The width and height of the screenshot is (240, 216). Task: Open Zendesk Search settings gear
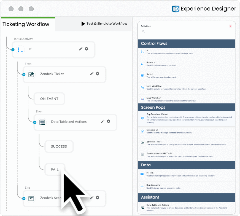click(x=98, y=198)
